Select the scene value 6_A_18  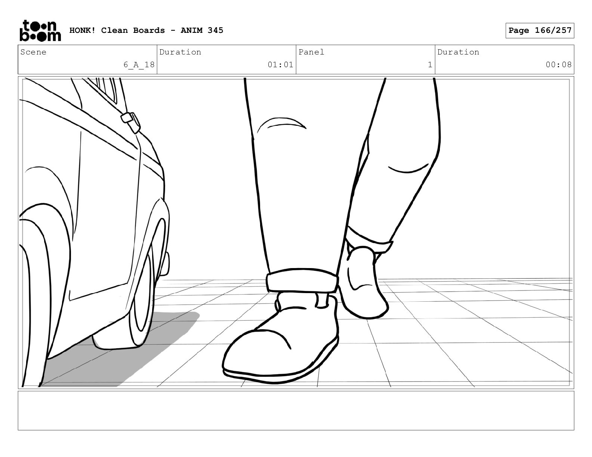(139, 65)
